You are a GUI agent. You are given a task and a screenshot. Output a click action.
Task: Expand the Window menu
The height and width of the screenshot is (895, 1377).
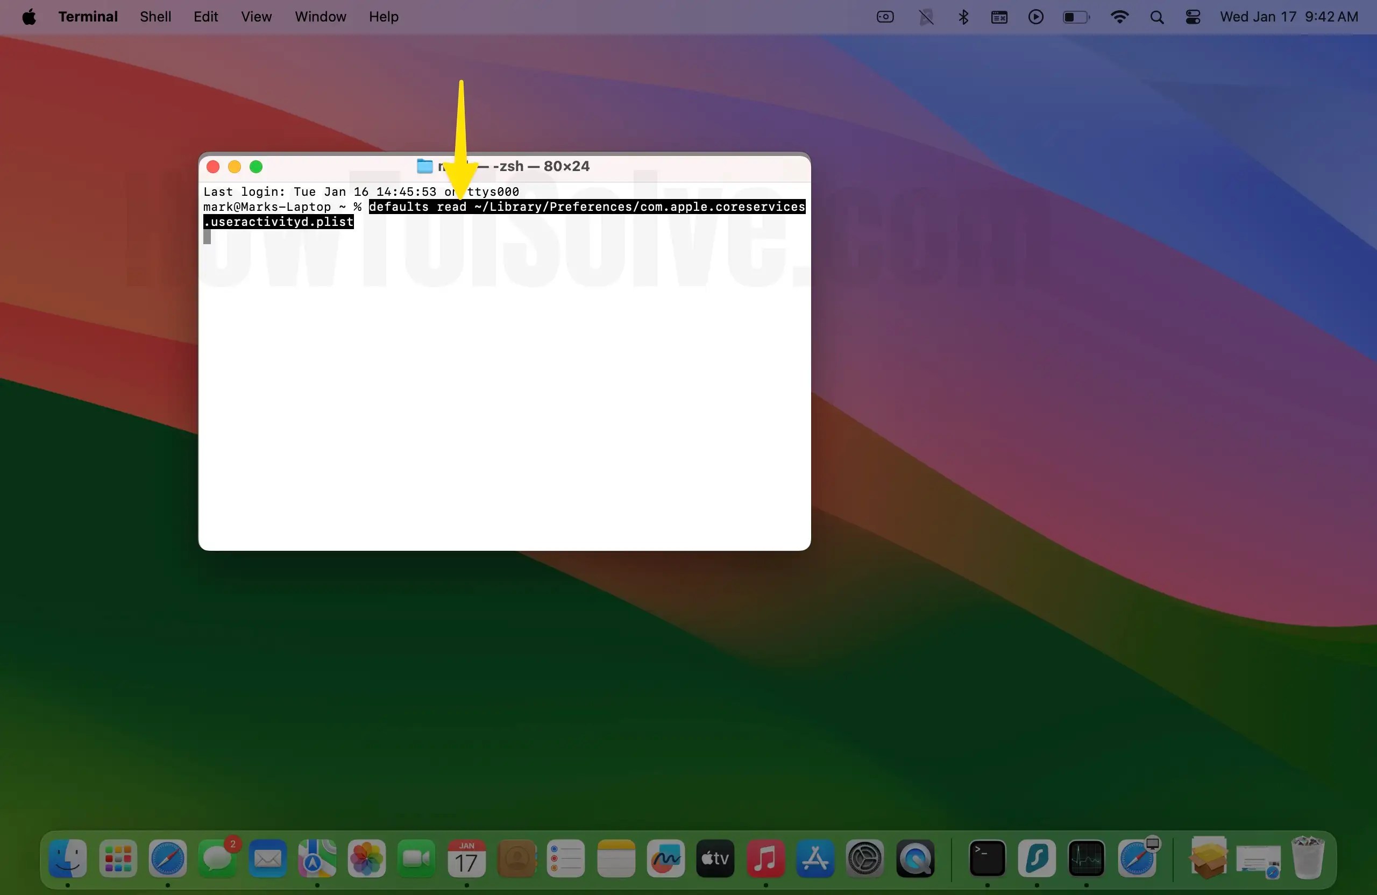click(320, 16)
